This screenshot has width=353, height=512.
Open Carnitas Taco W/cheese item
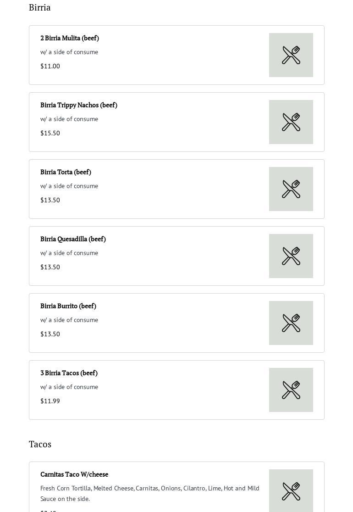(x=74, y=474)
